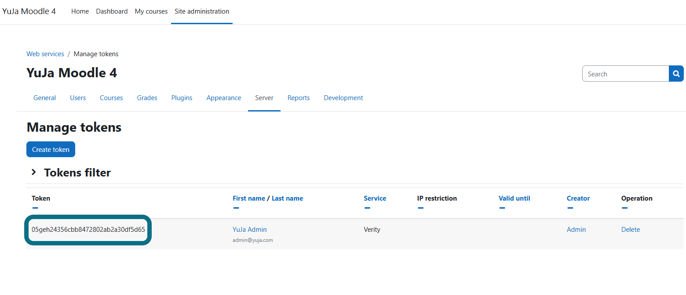
Task: Collapse the Token column dash icon
Action: point(35,208)
